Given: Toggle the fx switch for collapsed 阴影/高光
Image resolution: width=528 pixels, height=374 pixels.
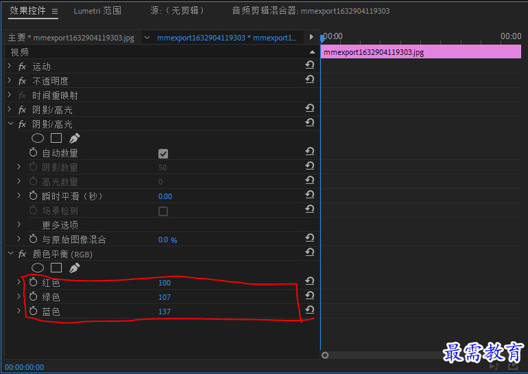Looking at the screenshot, I should point(22,110).
